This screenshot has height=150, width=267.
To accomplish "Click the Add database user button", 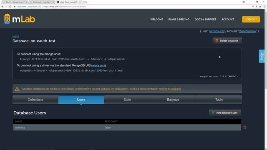I will pyautogui.click(x=225, y=113).
